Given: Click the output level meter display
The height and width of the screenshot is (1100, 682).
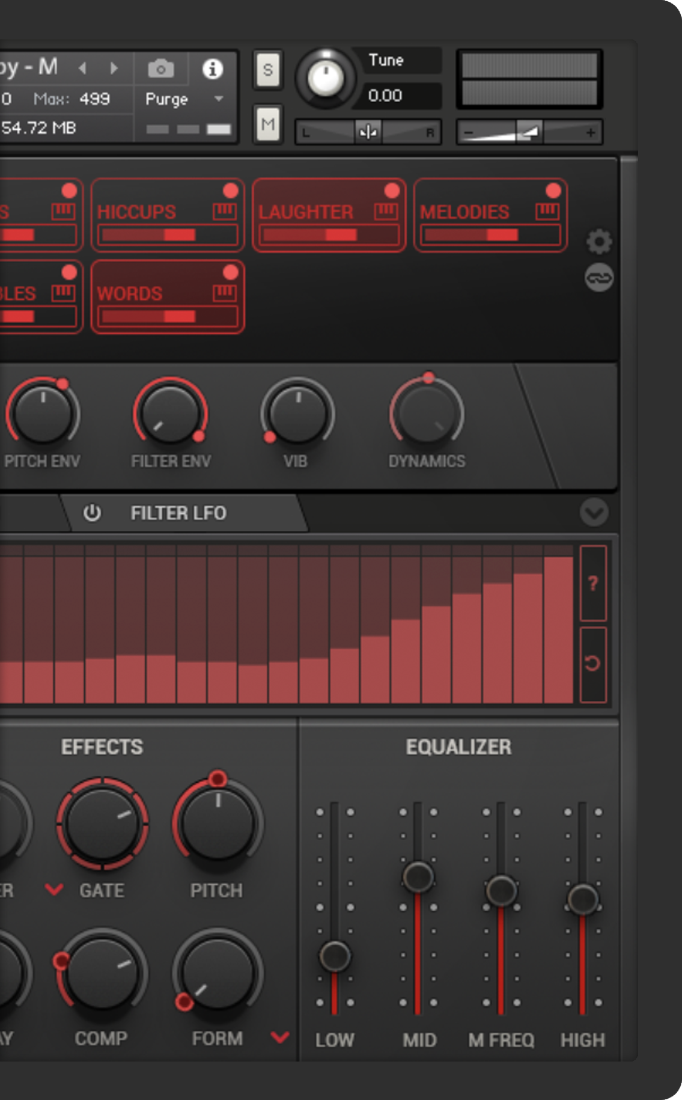Looking at the screenshot, I should (x=529, y=79).
